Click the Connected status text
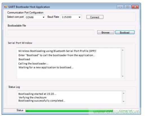This screenshot has width=145, height=116. pyautogui.click(x=126, y=111)
